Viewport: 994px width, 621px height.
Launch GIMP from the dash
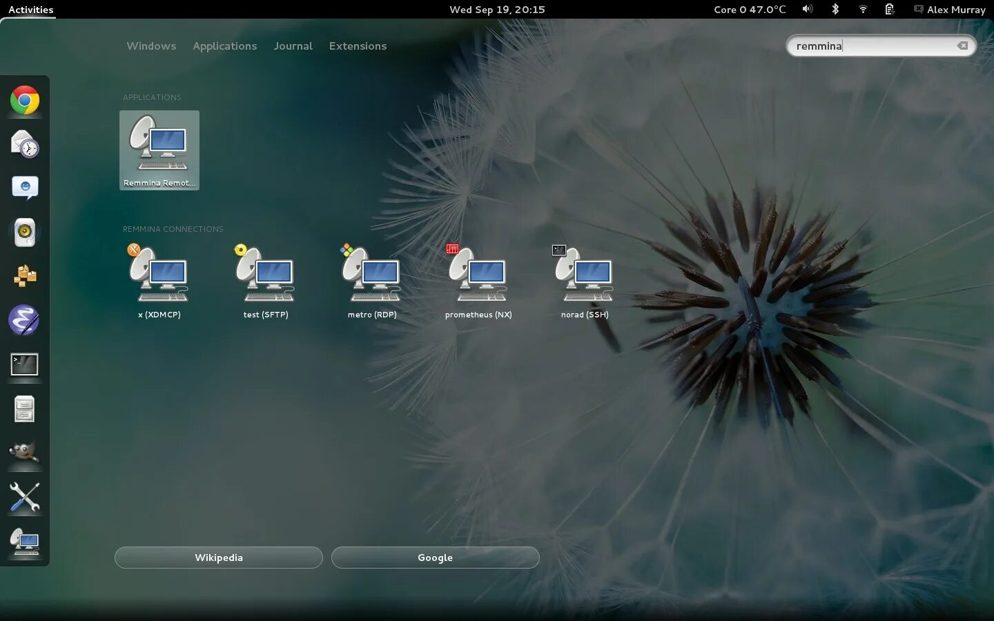(x=25, y=453)
